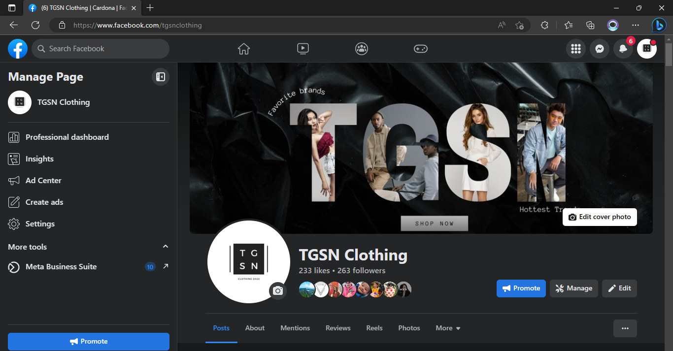Open the three-dot page options button
673x351 pixels.
point(625,328)
